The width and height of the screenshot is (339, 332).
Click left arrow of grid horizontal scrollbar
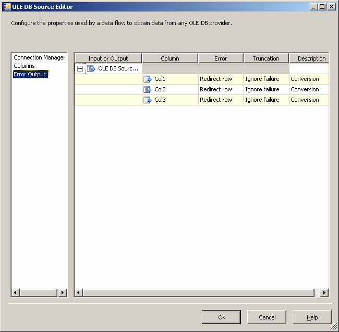78,293
